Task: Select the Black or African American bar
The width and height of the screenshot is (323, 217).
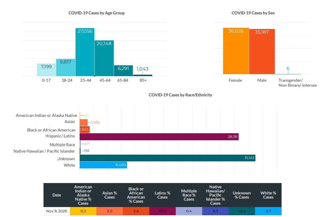Action: [x=84, y=130]
